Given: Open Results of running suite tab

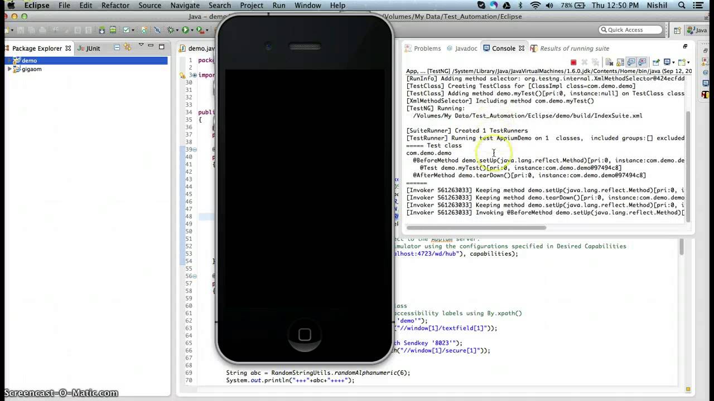Looking at the screenshot, I should tap(570, 48).
